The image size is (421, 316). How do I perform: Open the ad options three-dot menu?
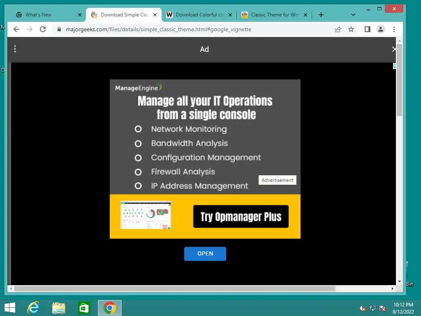point(15,49)
